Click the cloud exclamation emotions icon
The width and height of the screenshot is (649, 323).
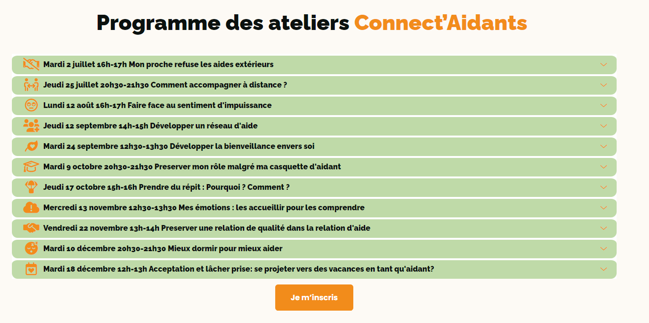(31, 207)
